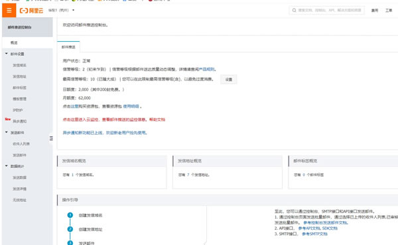Viewport: 398px width, 245px height.
Task: Open the SDK文档 link
Action: click(x=330, y=228)
